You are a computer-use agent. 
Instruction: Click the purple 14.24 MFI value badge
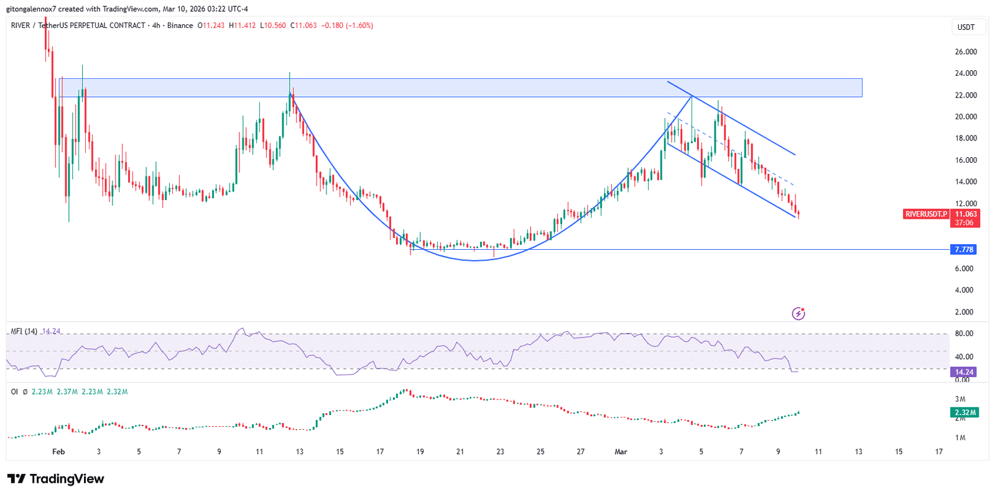[x=963, y=372]
